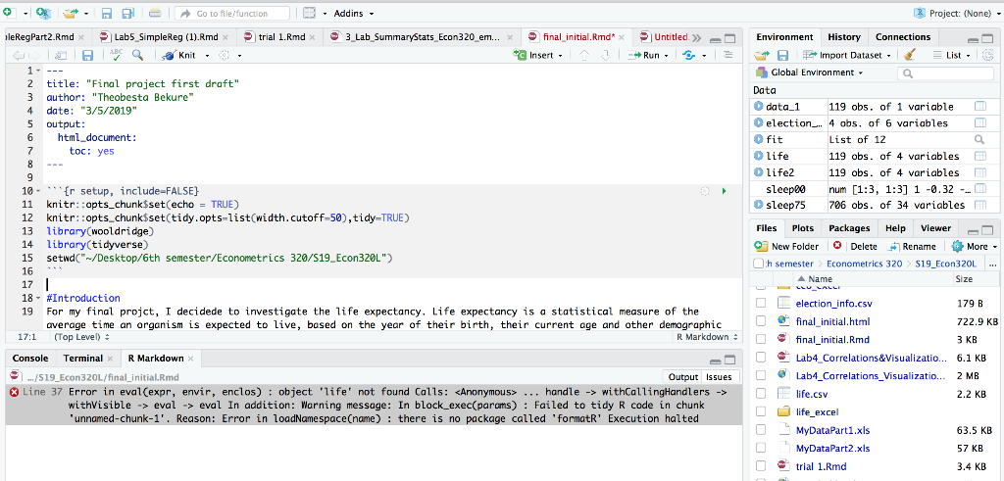Click the Save All documents icon
Viewport: 1004px width, 481px height.
click(128, 13)
